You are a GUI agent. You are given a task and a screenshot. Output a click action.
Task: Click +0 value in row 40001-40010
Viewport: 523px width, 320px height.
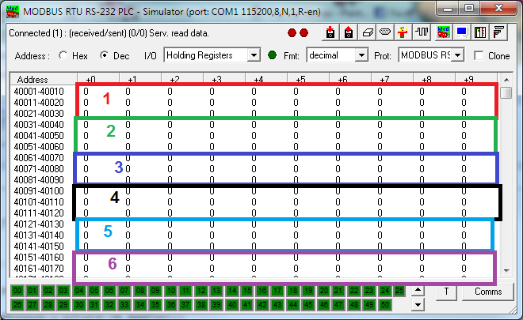click(x=86, y=92)
